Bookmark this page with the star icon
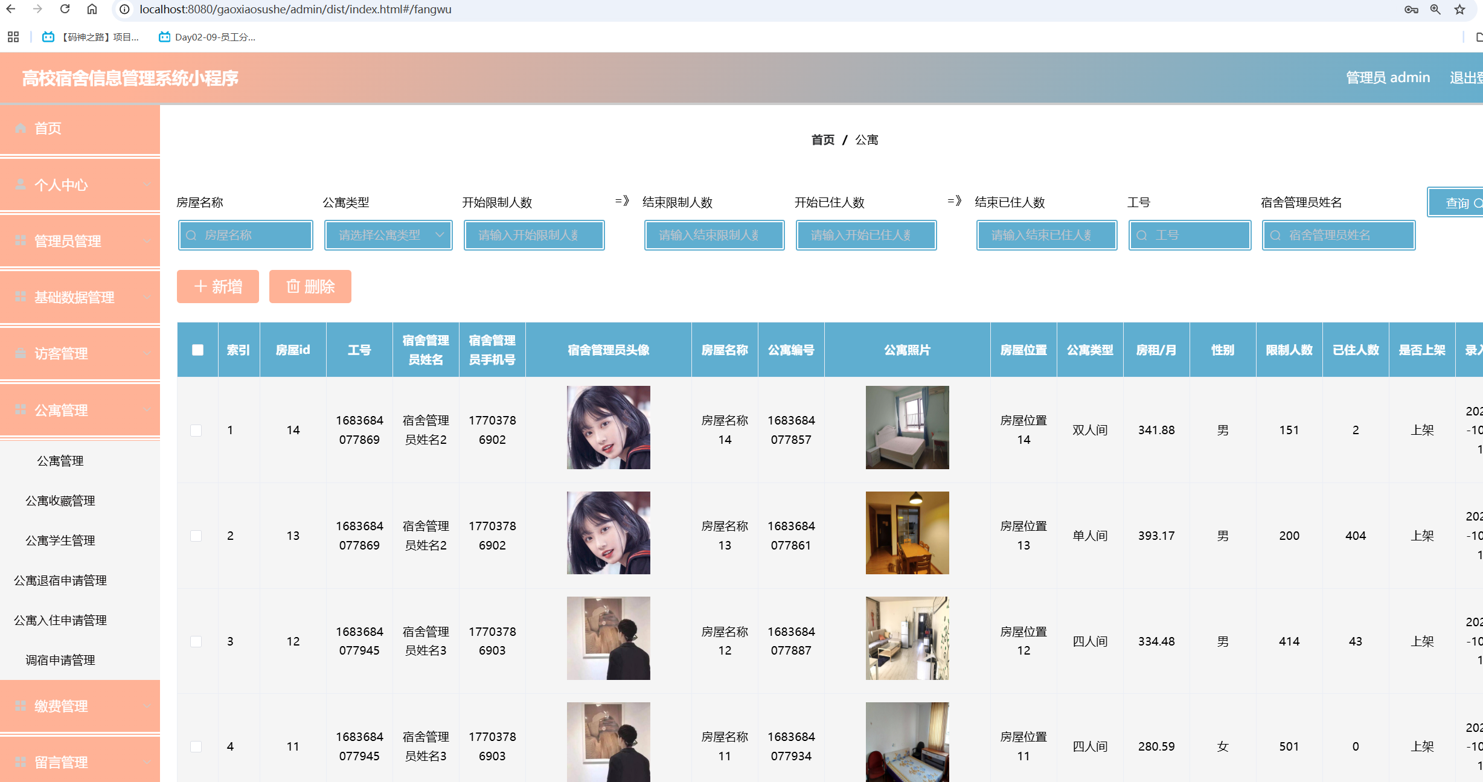This screenshot has height=782, width=1483. [x=1459, y=9]
